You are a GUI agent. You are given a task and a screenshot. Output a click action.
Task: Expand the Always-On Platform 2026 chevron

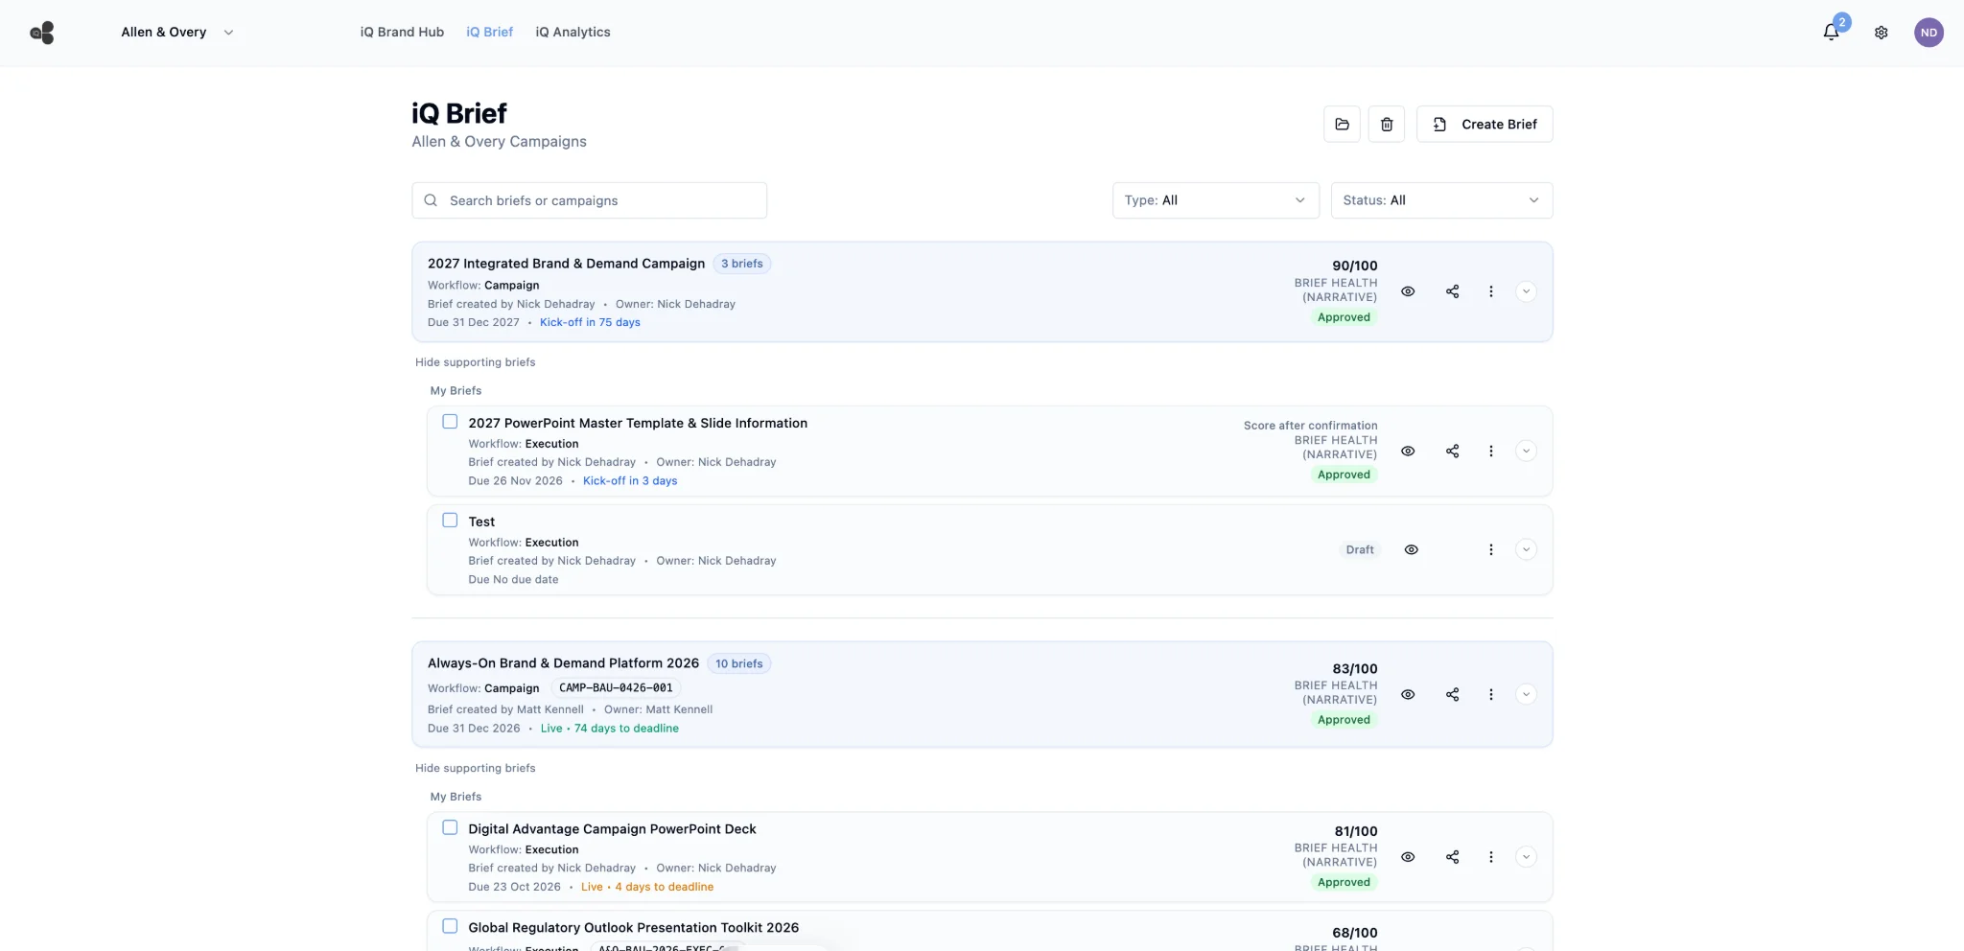coord(1526,694)
